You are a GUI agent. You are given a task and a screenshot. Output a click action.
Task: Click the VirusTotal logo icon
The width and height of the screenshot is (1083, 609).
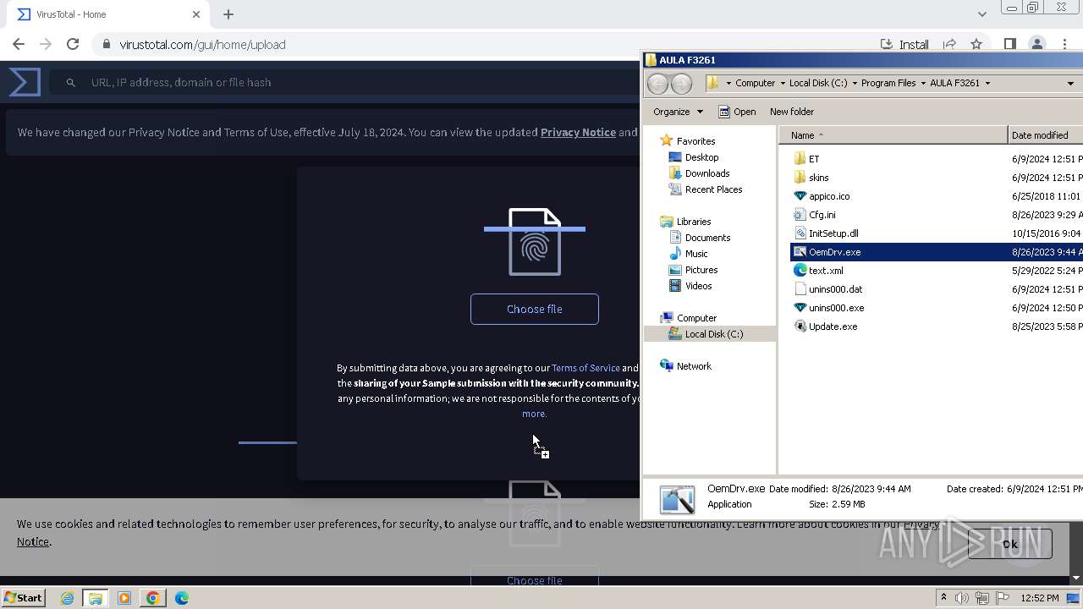click(x=25, y=82)
